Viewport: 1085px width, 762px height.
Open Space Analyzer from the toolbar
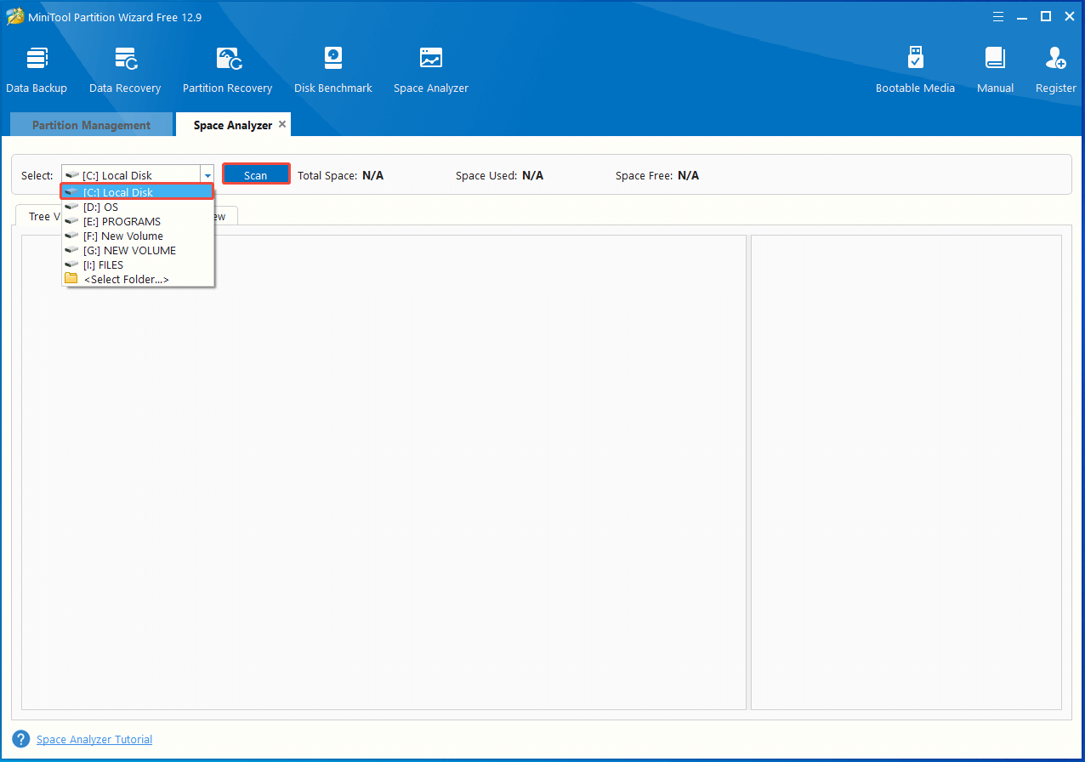point(431,71)
